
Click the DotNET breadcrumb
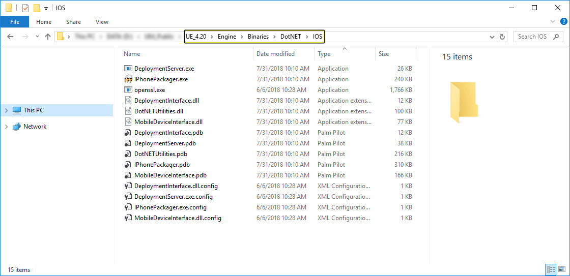[x=291, y=36]
